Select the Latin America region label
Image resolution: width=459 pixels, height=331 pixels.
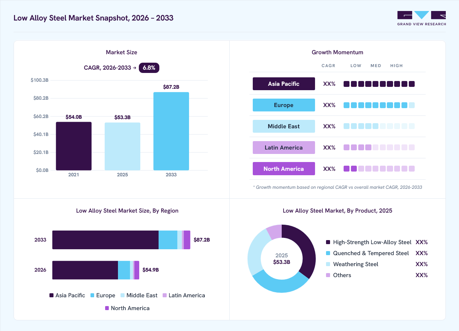(x=284, y=147)
